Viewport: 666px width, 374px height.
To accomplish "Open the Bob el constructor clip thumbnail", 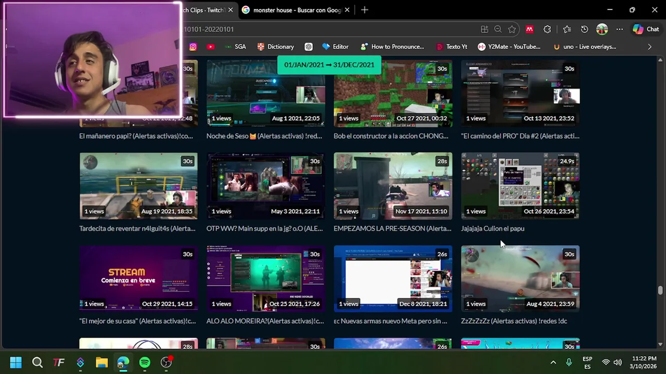I will (x=393, y=94).
